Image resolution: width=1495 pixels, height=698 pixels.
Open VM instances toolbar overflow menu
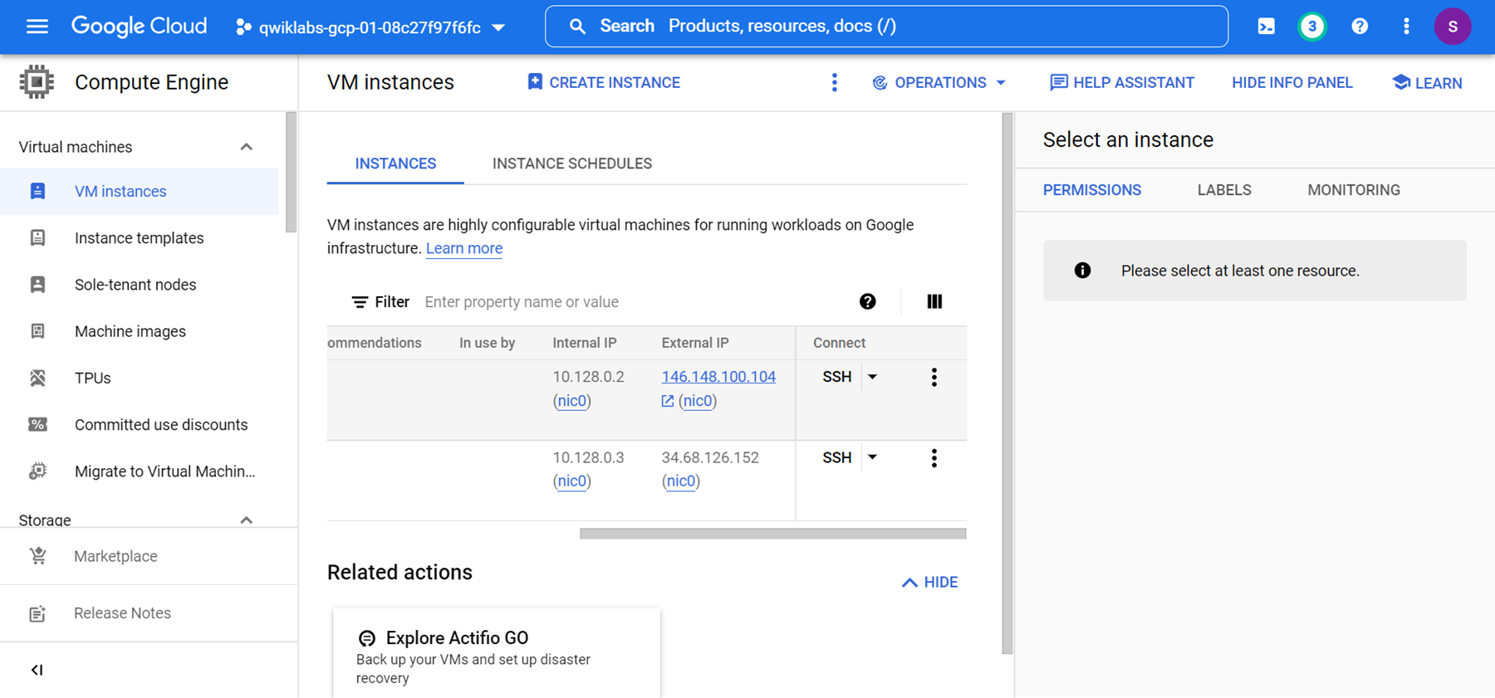(x=835, y=82)
